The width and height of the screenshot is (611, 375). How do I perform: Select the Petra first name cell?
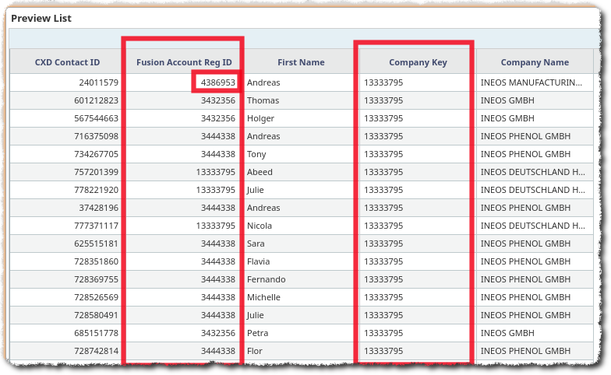click(x=258, y=333)
